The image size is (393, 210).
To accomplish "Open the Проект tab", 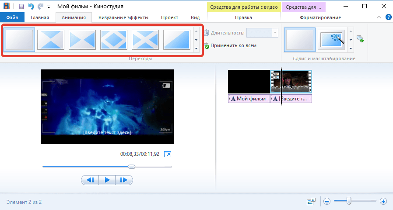I will click(170, 17).
